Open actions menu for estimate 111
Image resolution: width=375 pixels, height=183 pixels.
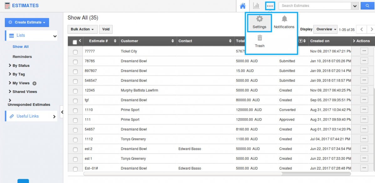(364, 119)
